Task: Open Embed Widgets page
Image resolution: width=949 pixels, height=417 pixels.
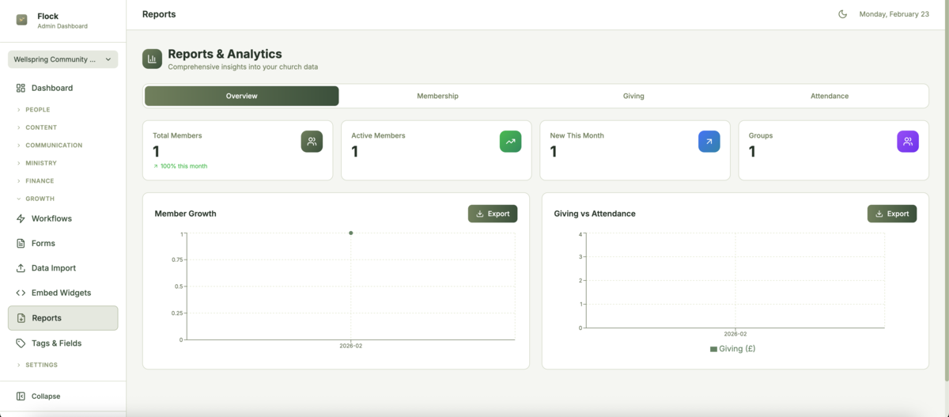Action: [x=63, y=293]
